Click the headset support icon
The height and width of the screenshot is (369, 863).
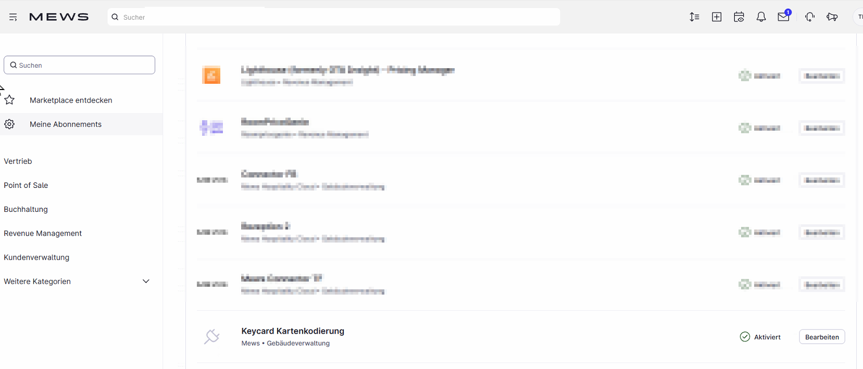coord(810,17)
